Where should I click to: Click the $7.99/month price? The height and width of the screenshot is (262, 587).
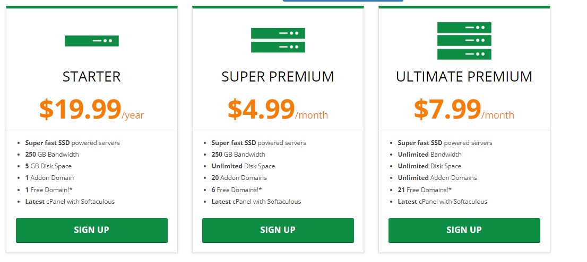point(464,110)
